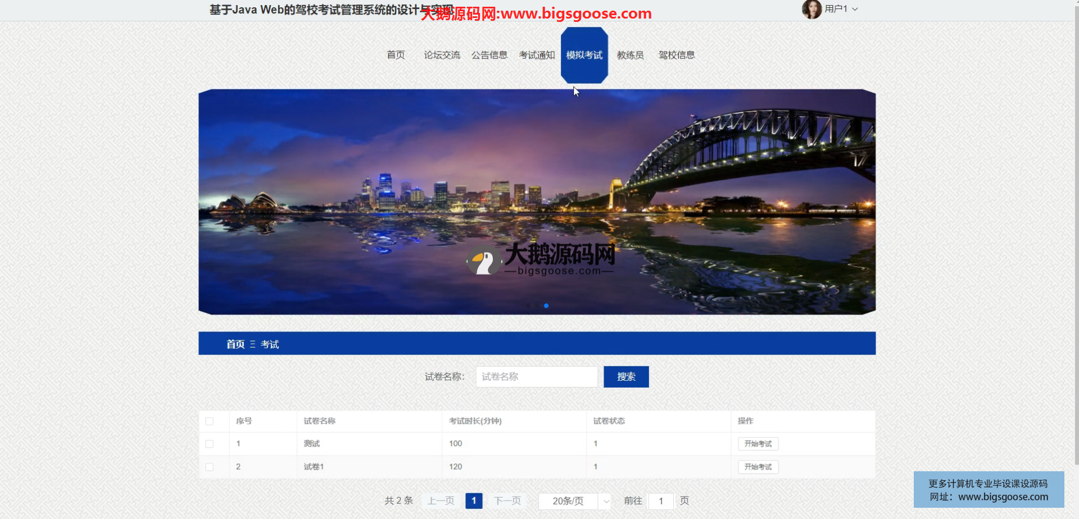Open the 论坛交流 navigation tab
Viewport: 1079px width, 519px height.
442,55
